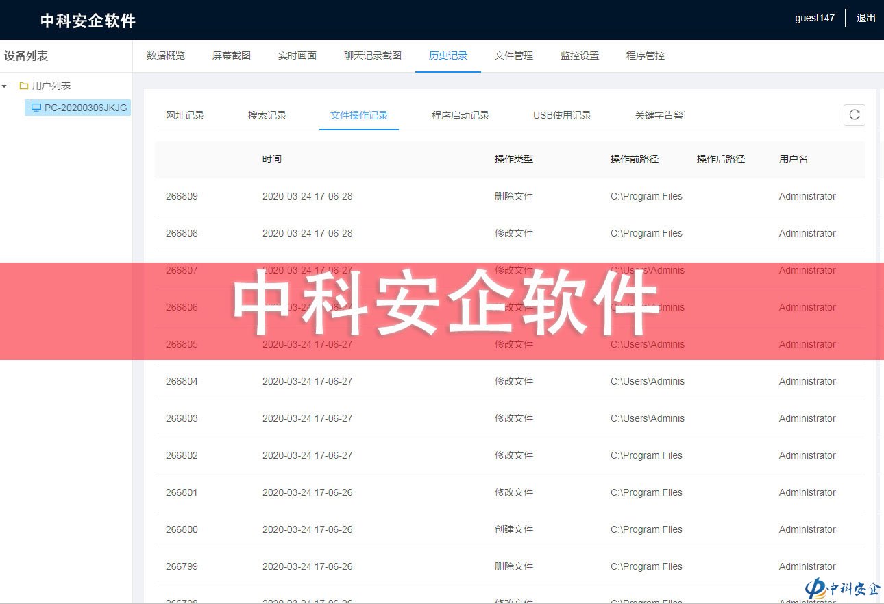Click 删除文件 in row 266799
The width and height of the screenshot is (884, 604).
click(x=514, y=566)
